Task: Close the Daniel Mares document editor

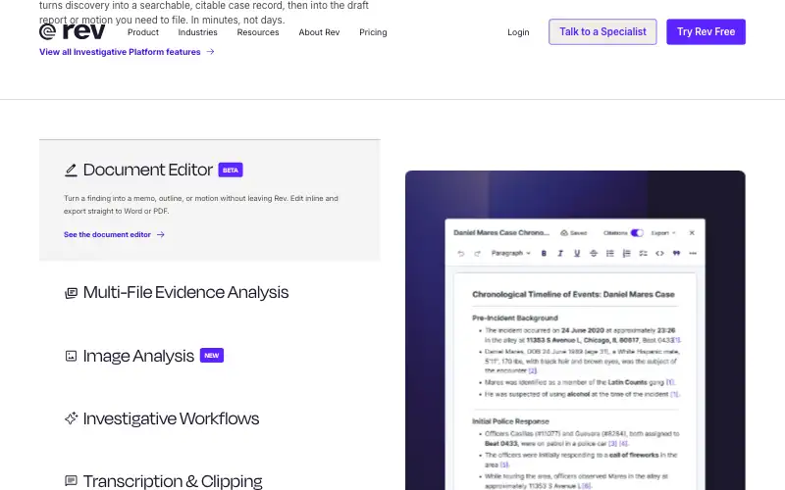Action: [692, 233]
